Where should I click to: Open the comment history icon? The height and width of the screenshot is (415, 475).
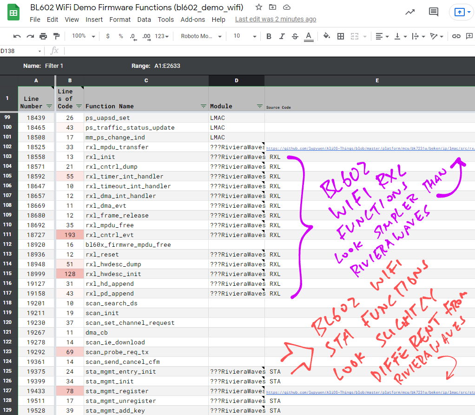[433, 13]
